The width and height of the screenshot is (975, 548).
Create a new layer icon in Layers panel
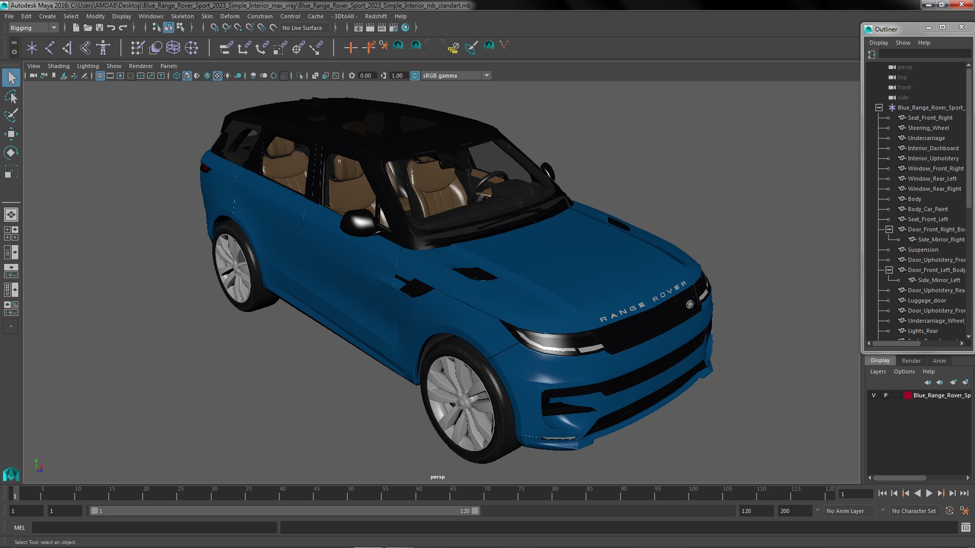[953, 382]
